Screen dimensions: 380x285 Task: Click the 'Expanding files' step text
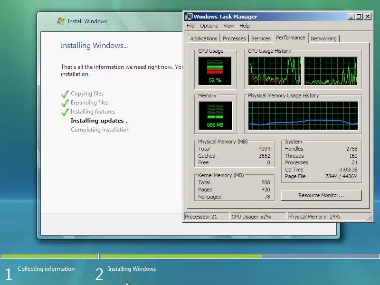click(x=89, y=103)
